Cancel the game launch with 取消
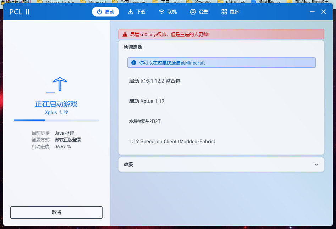336x229 pixels. [56, 212]
